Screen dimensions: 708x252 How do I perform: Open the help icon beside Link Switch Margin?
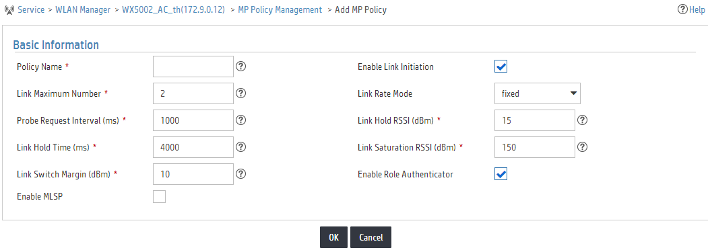241,174
